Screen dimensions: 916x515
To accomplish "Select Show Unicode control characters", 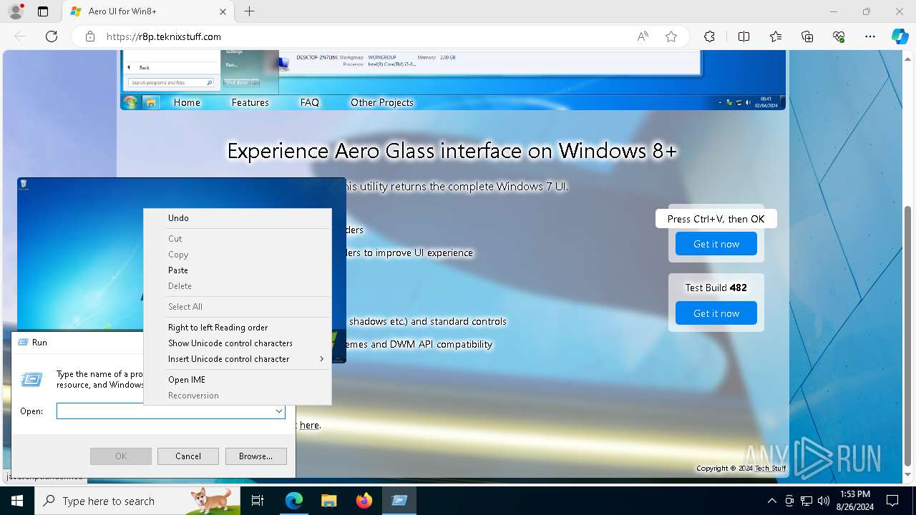I will pos(238,343).
